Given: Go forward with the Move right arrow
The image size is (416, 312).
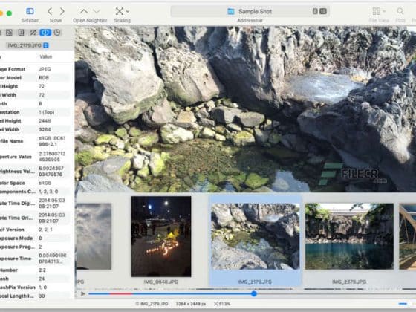Looking at the screenshot, I should pos(62,11).
